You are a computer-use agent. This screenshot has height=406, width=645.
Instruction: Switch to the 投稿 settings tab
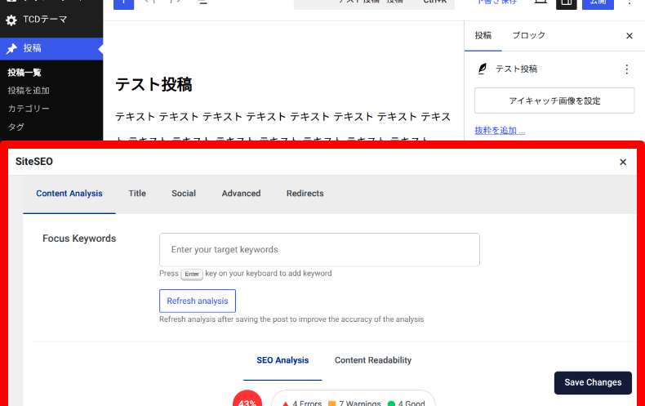coord(483,35)
